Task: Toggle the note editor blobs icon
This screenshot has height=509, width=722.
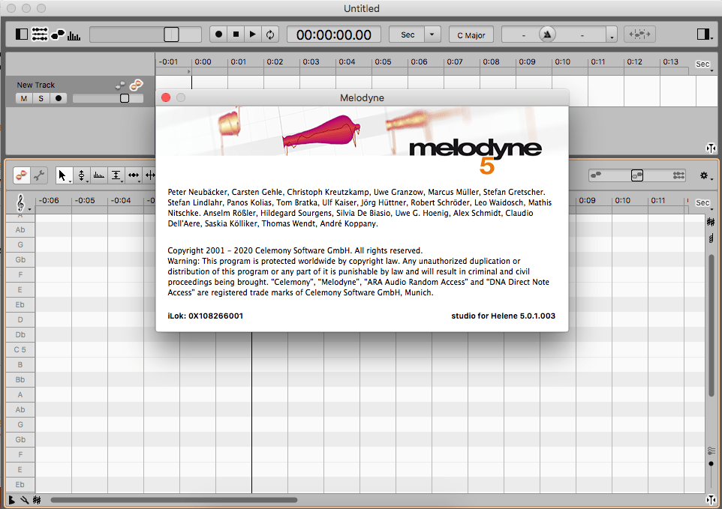Action: pos(58,34)
